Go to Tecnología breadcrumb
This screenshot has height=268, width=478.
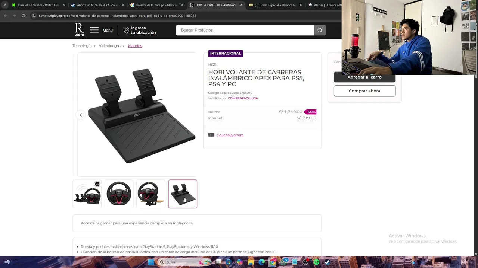click(82, 46)
